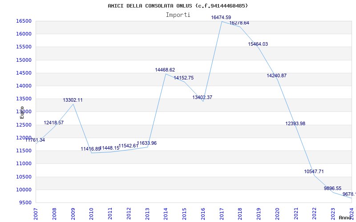Image resolution: width=356 pixels, height=222 pixels.
Task: Click the y-axis tick 14500
Action: [24, 73]
